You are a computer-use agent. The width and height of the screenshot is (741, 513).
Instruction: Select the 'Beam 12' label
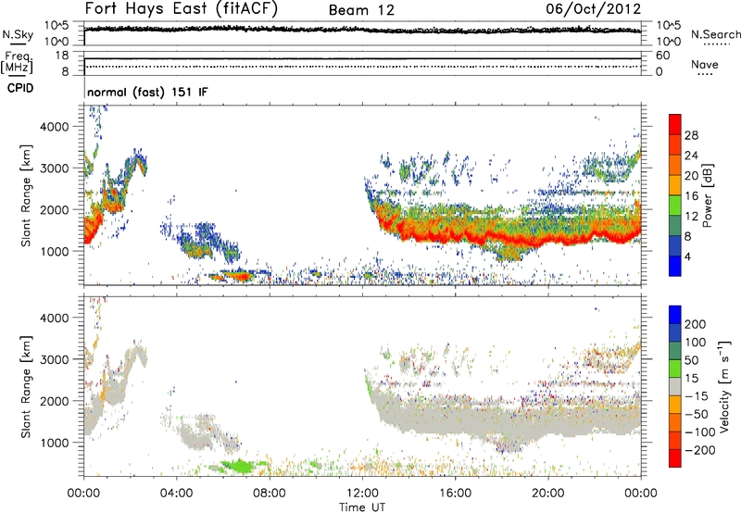coord(361,10)
